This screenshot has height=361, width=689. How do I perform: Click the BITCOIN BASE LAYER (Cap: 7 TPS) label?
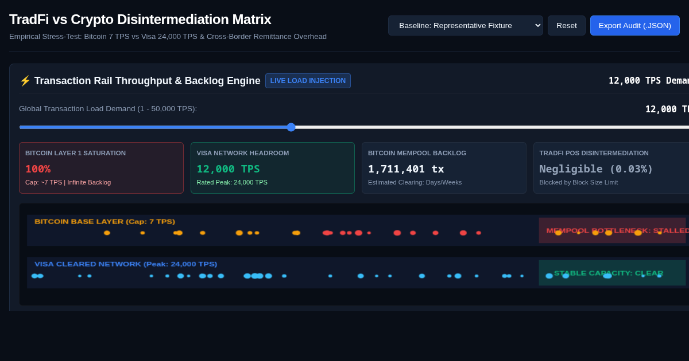pyautogui.click(x=104, y=222)
